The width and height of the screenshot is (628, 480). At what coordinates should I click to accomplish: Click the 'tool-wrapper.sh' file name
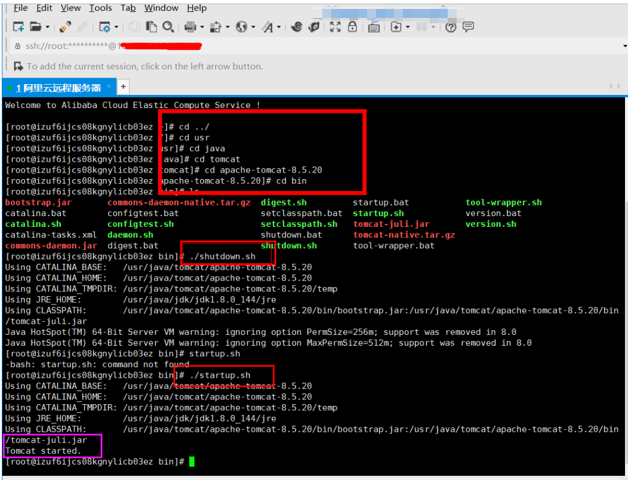click(503, 202)
